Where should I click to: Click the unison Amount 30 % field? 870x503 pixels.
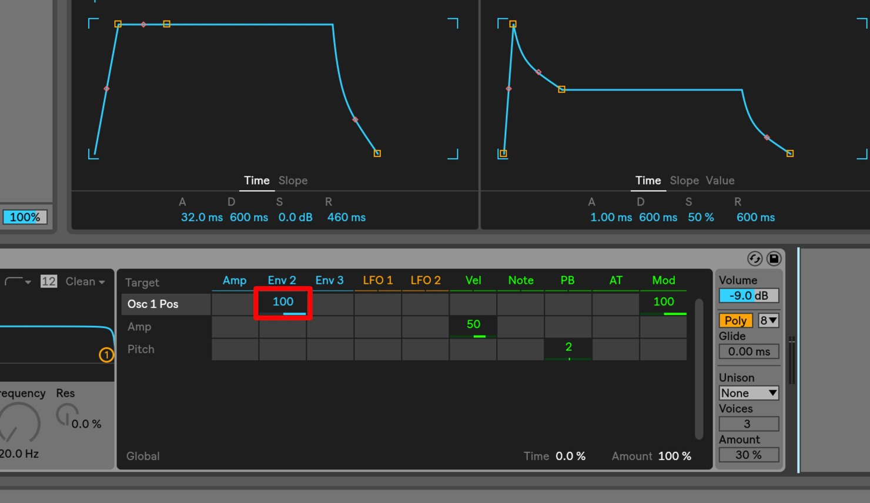click(749, 455)
